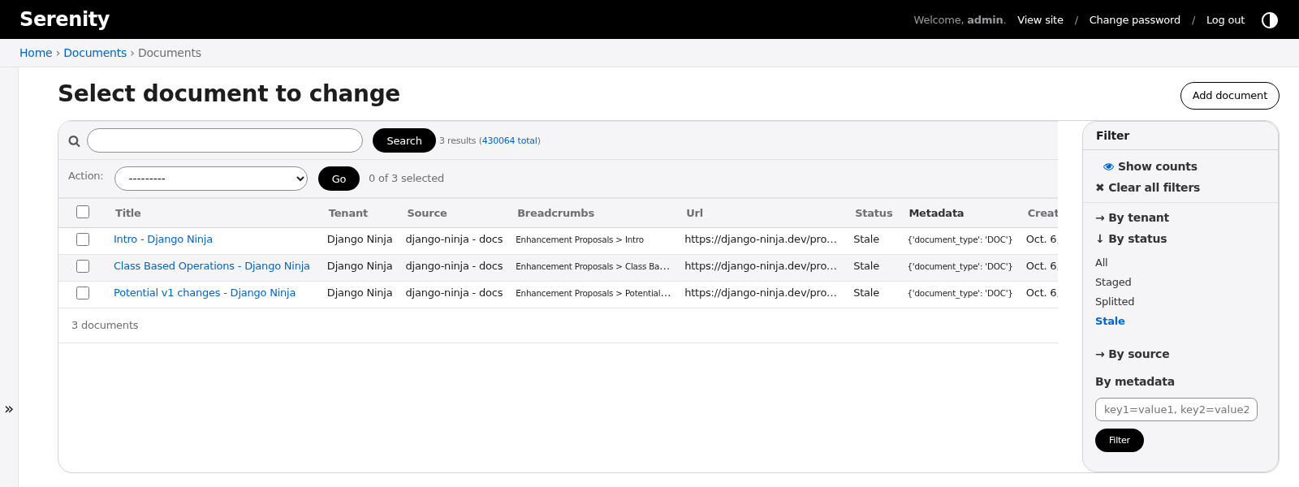The height and width of the screenshot is (487, 1299).
Task: Expand the sidebar navigation chevron
Action: coord(9,409)
